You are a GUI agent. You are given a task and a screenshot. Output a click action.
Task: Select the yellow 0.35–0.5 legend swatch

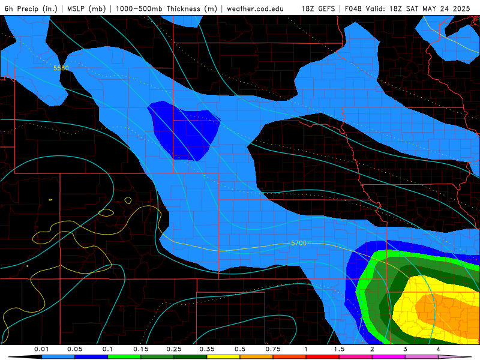pos(223,357)
